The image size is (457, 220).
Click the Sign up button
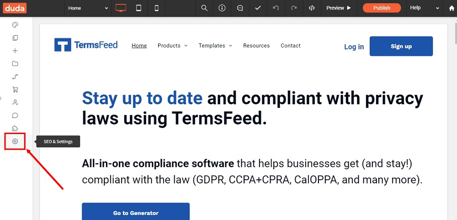point(401,46)
